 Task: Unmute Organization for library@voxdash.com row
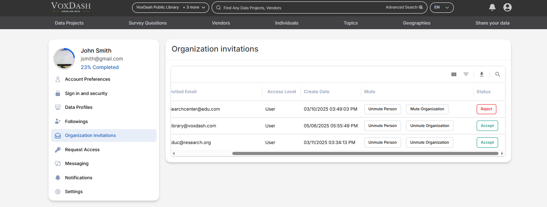[x=430, y=126]
